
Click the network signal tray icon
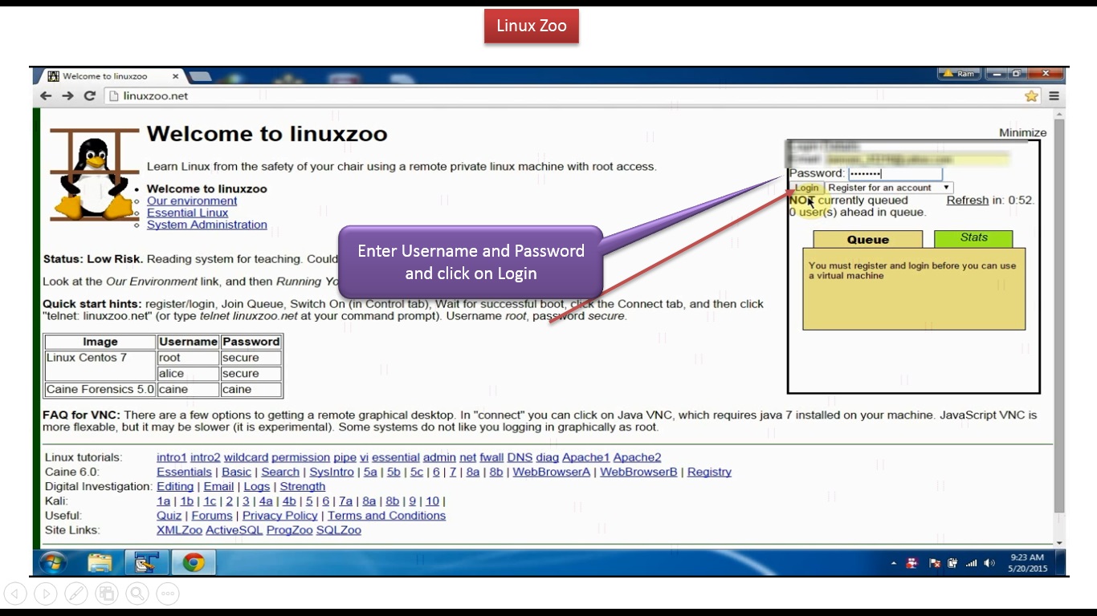click(x=972, y=563)
